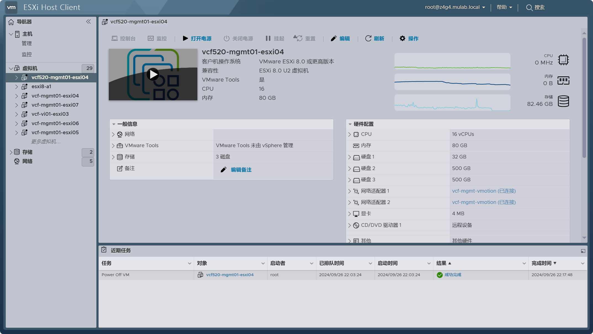The height and width of the screenshot is (334, 593).
Task: Click the Edit Notes link
Action: coord(241,170)
